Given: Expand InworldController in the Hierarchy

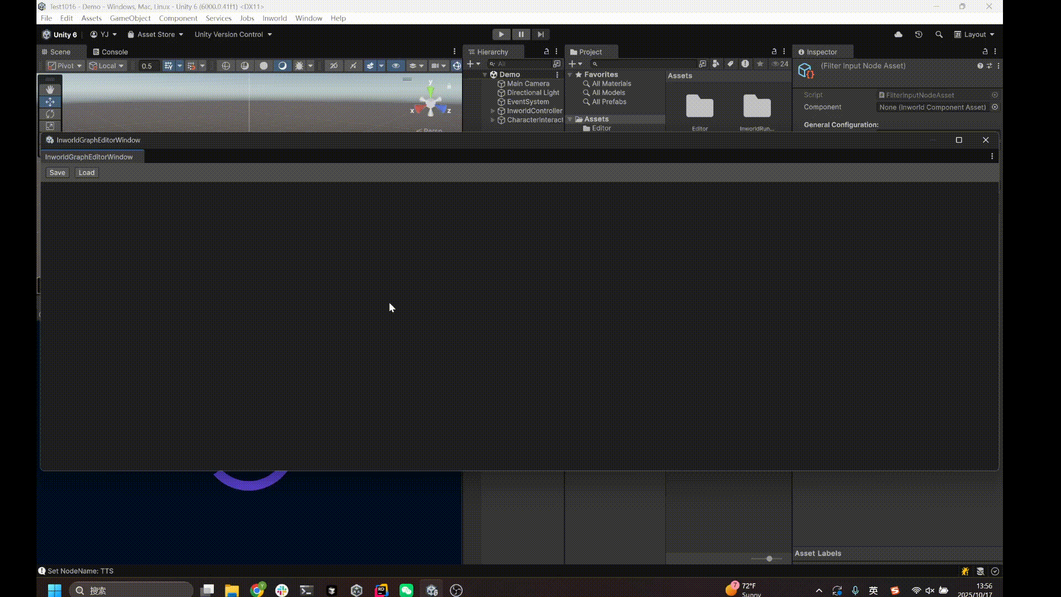Looking at the screenshot, I should (x=492, y=111).
